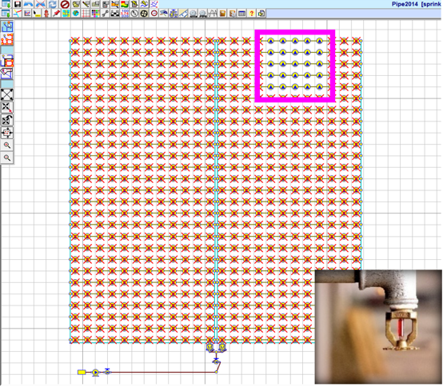Open the globe map icon

click(76, 14)
